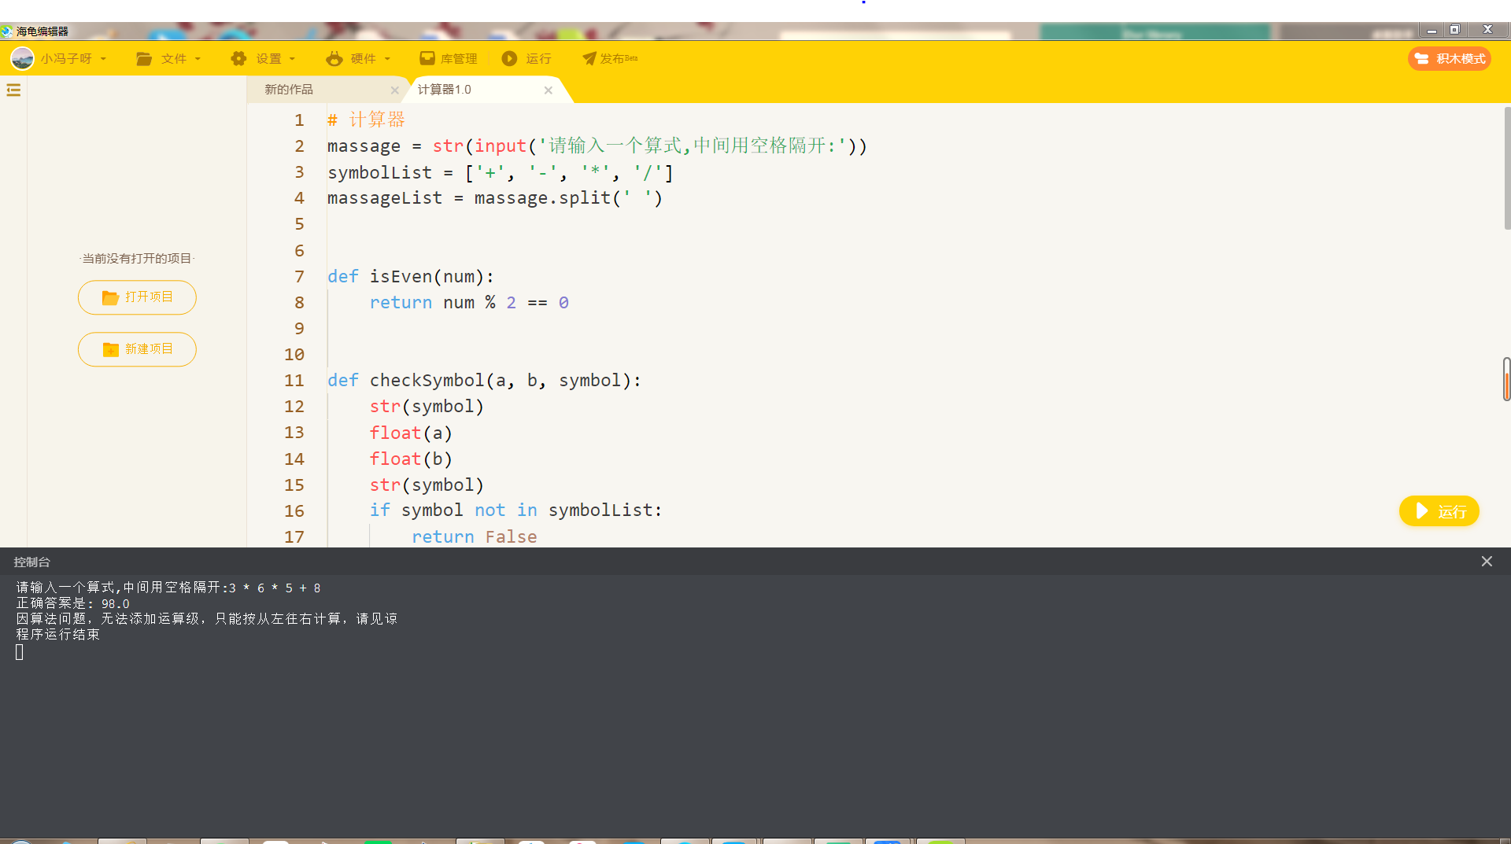Screen dimensions: 1511x844
Task: Click '当前没有打开的项目' message
Action: point(137,259)
